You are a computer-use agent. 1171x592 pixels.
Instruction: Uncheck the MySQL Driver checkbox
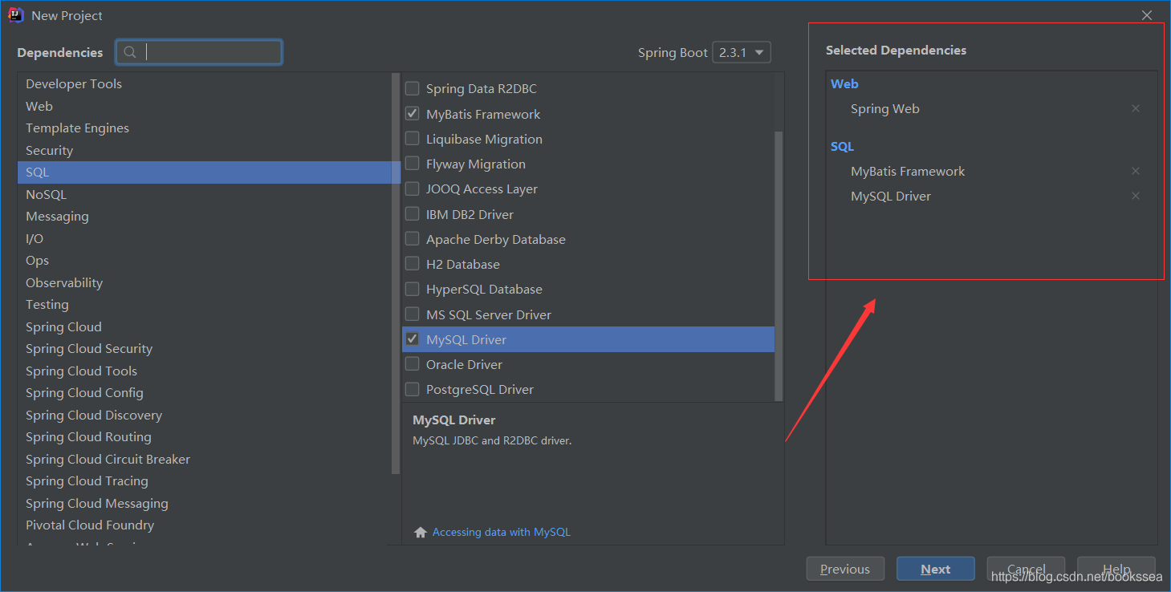click(x=412, y=339)
